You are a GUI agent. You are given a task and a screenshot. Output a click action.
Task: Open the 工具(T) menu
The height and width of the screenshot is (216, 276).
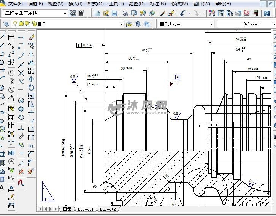tap(116, 4)
